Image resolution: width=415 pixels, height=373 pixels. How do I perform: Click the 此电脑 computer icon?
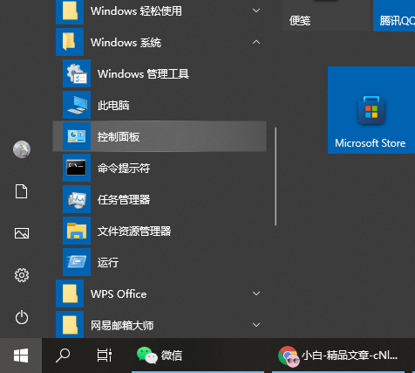77,105
